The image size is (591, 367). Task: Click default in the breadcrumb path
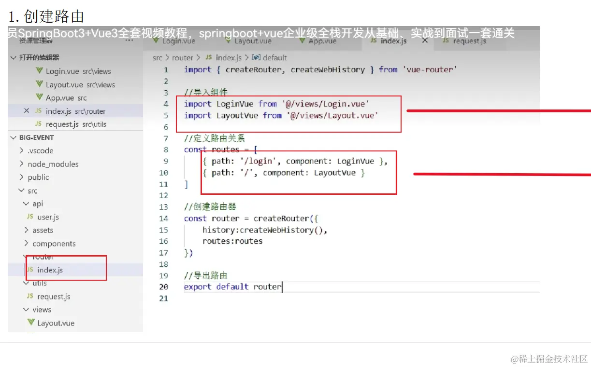[275, 57]
